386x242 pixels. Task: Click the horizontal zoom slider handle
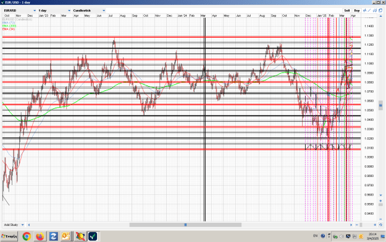[361, 225]
